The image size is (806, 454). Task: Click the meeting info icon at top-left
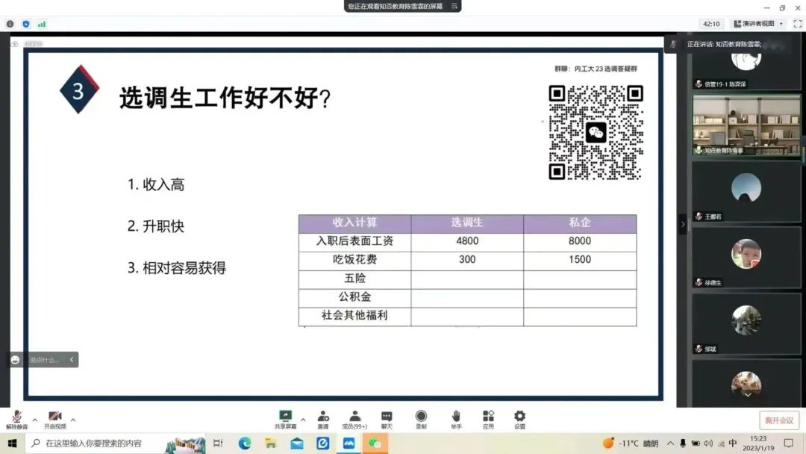coord(10,24)
